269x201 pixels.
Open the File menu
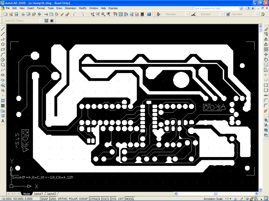pyautogui.click(x=8, y=8)
